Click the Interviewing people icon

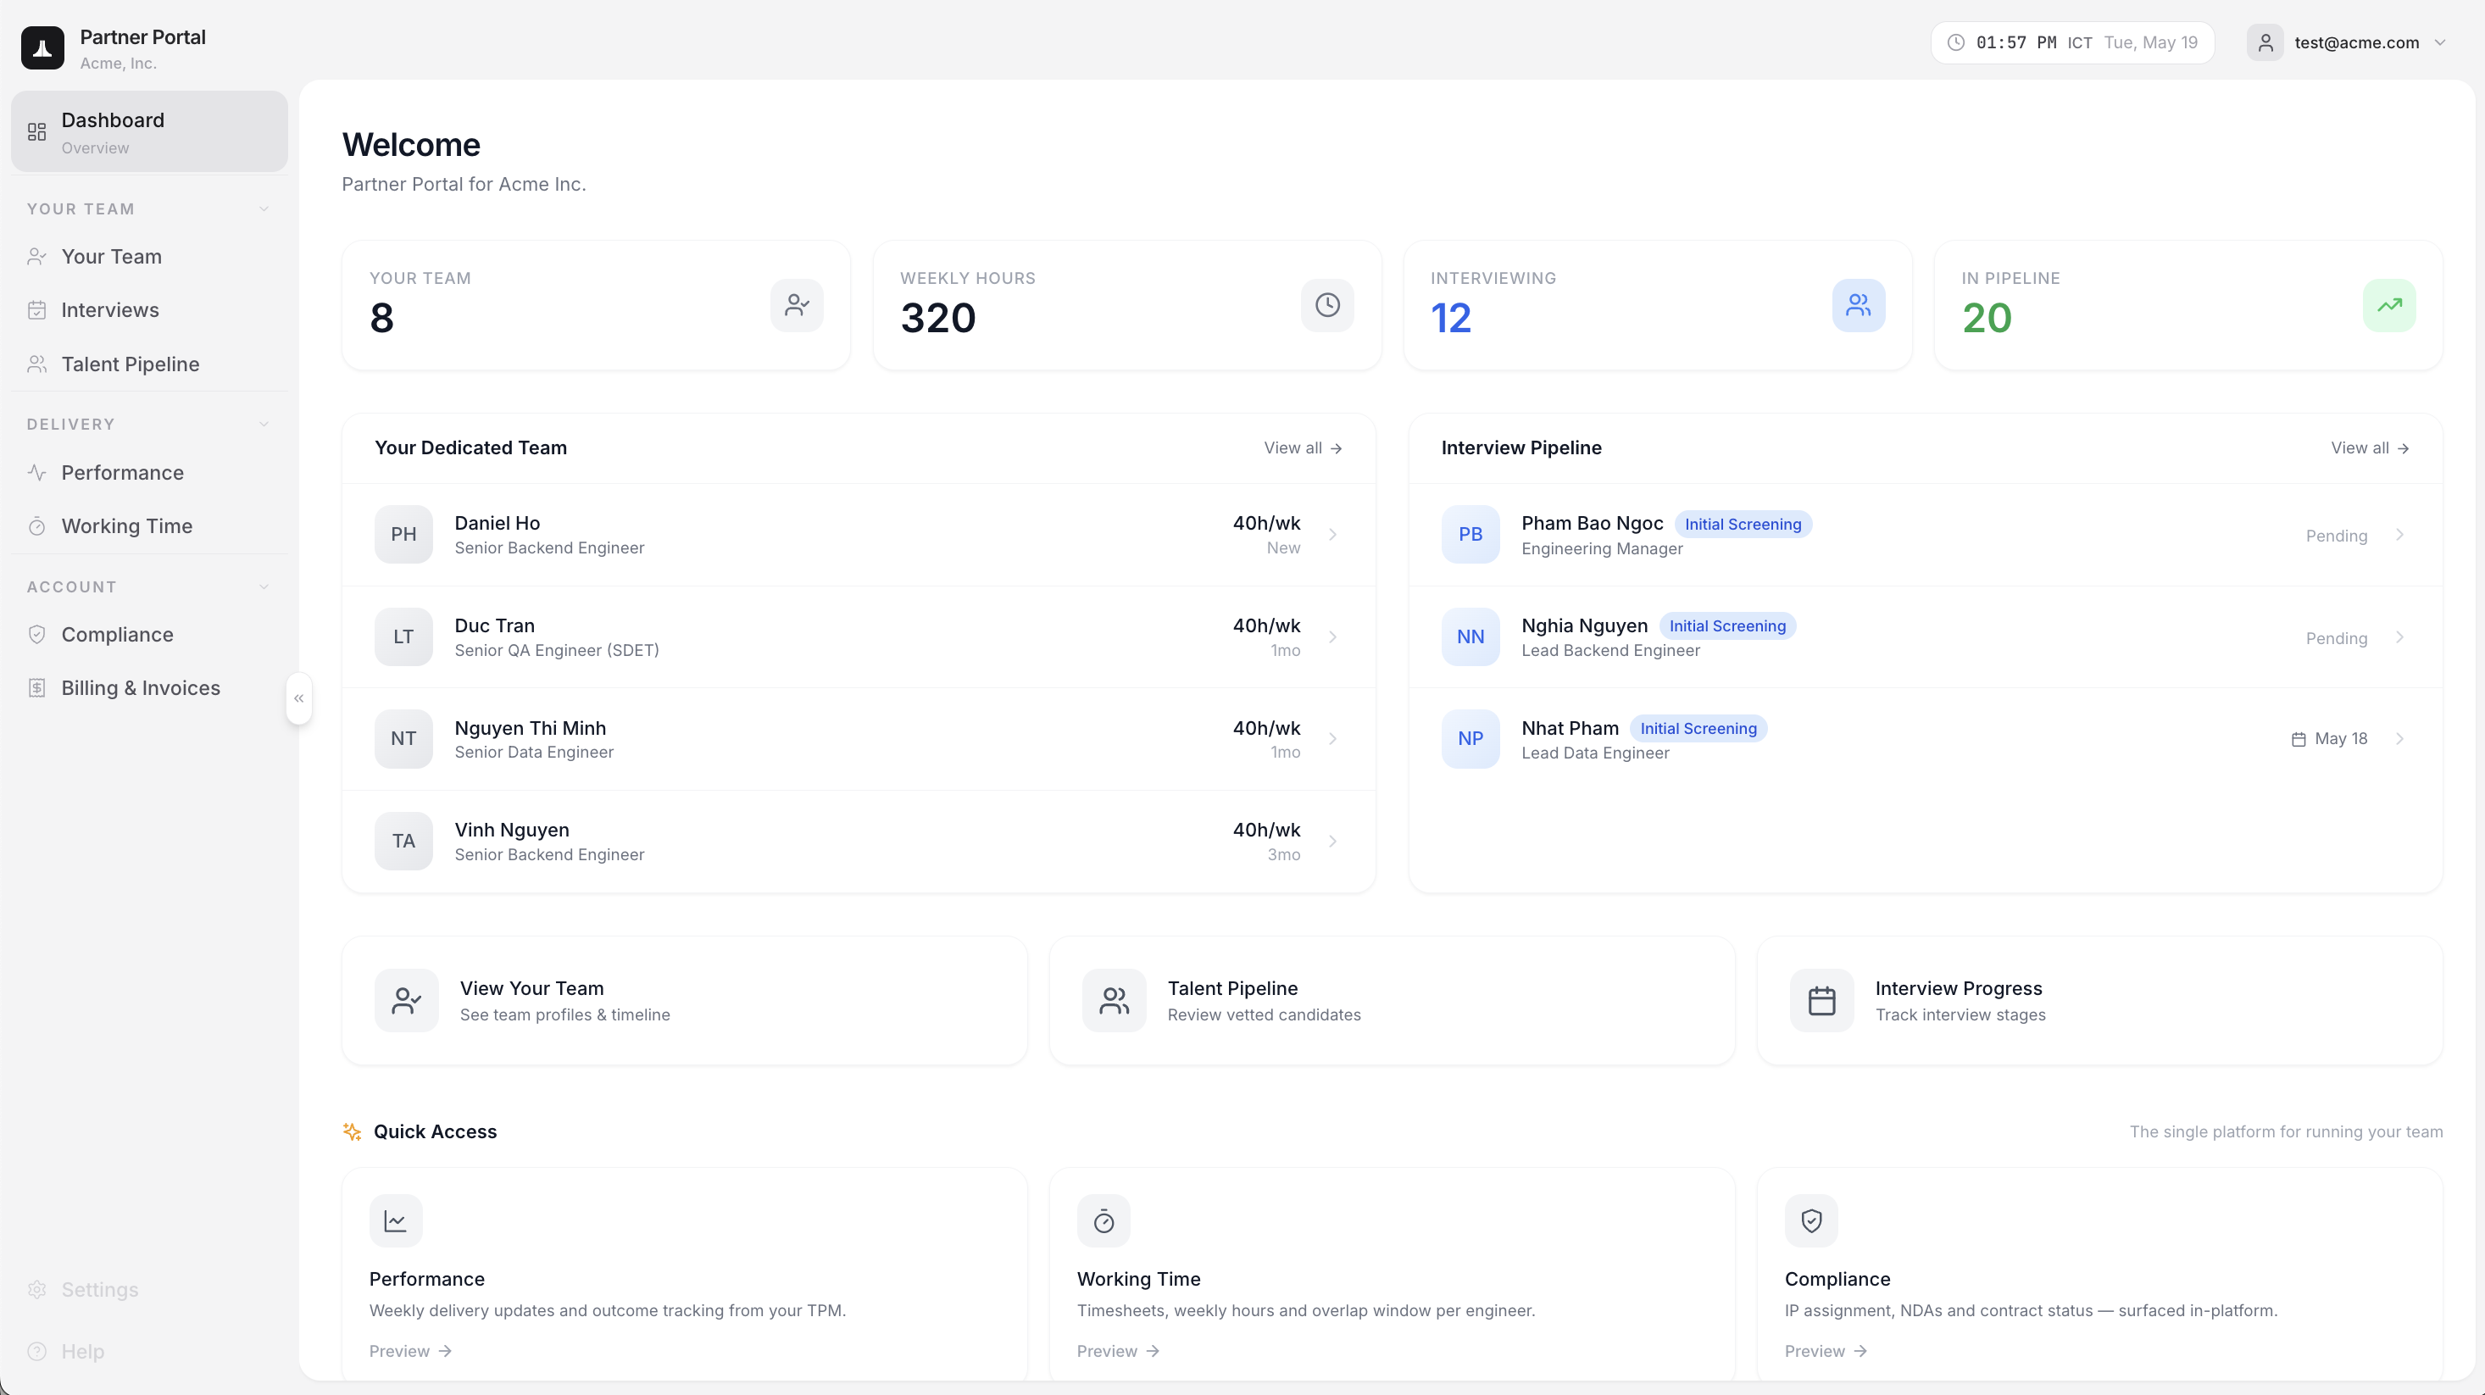pyautogui.click(x=1858, y=306)
